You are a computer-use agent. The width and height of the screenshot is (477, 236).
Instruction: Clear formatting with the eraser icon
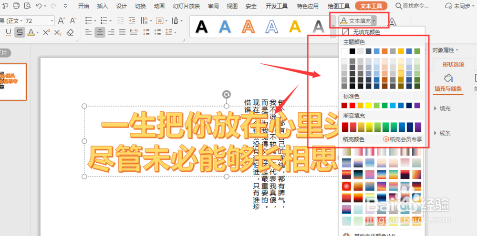point(70,32)
